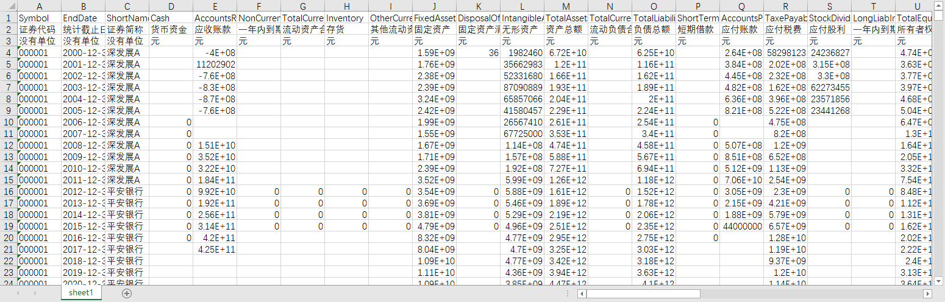945x302 pixels.
Task: Click the 'Cash' header cell
Action: click(x=171, y=18)
